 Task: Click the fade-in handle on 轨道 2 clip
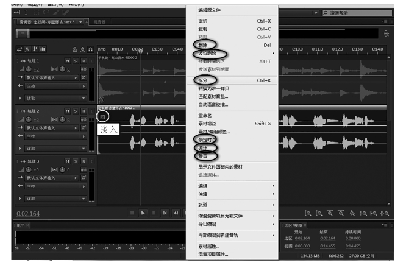(102, 116)
